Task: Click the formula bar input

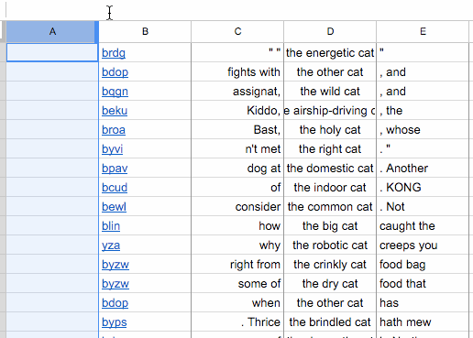Action: (x=238, y=10)
